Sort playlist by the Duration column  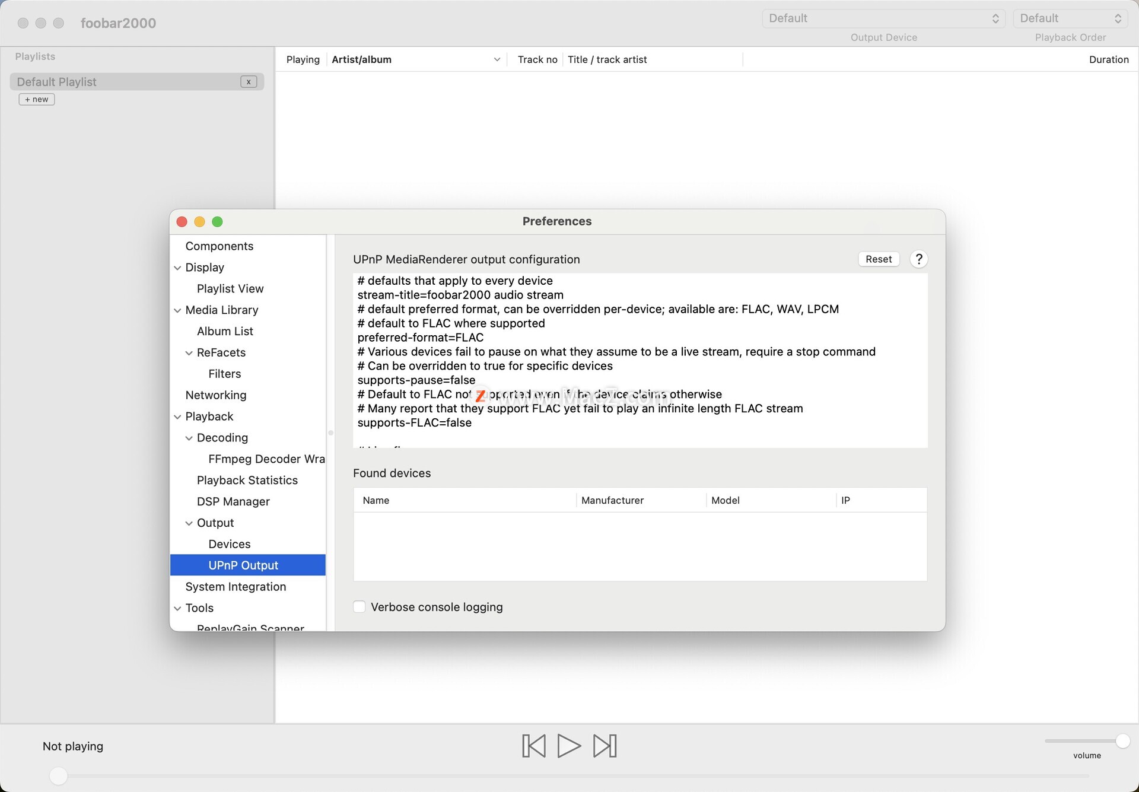pos(1109,59)
